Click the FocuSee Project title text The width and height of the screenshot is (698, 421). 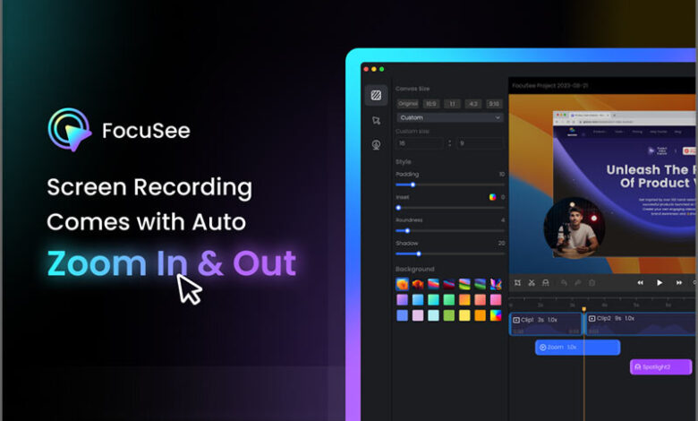(x=549, y=85)
